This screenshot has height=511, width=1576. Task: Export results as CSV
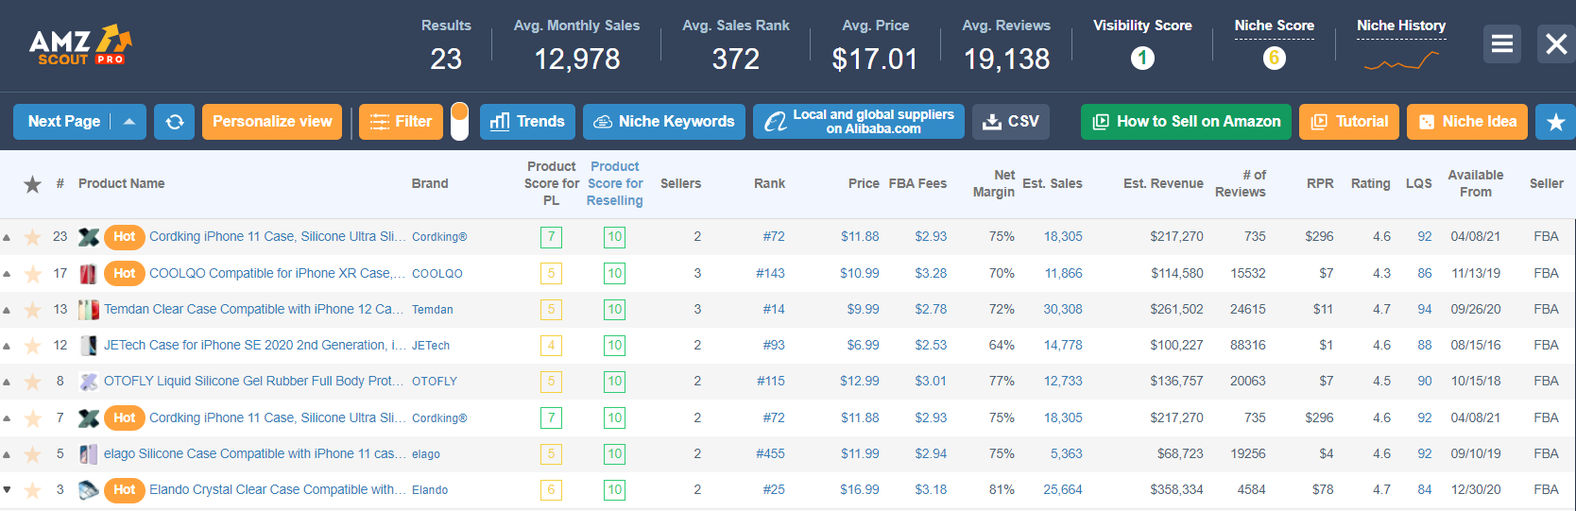coord(1011,122)
